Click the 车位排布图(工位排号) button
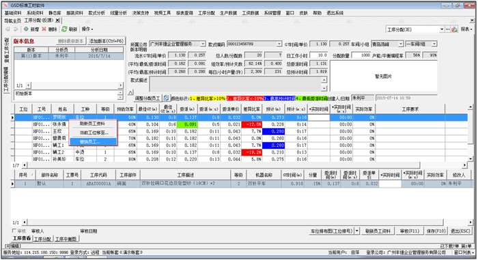Screen dimensions: 478x260 [x=331, y=231]
